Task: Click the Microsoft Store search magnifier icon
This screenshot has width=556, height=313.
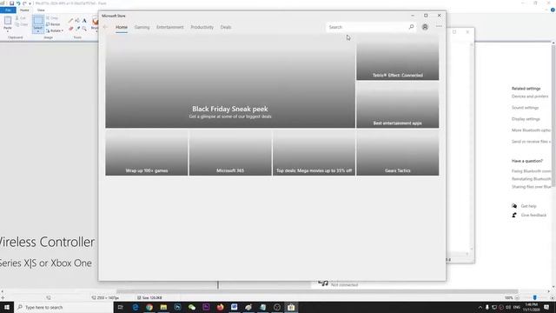Action: click(x=411, y=27)
